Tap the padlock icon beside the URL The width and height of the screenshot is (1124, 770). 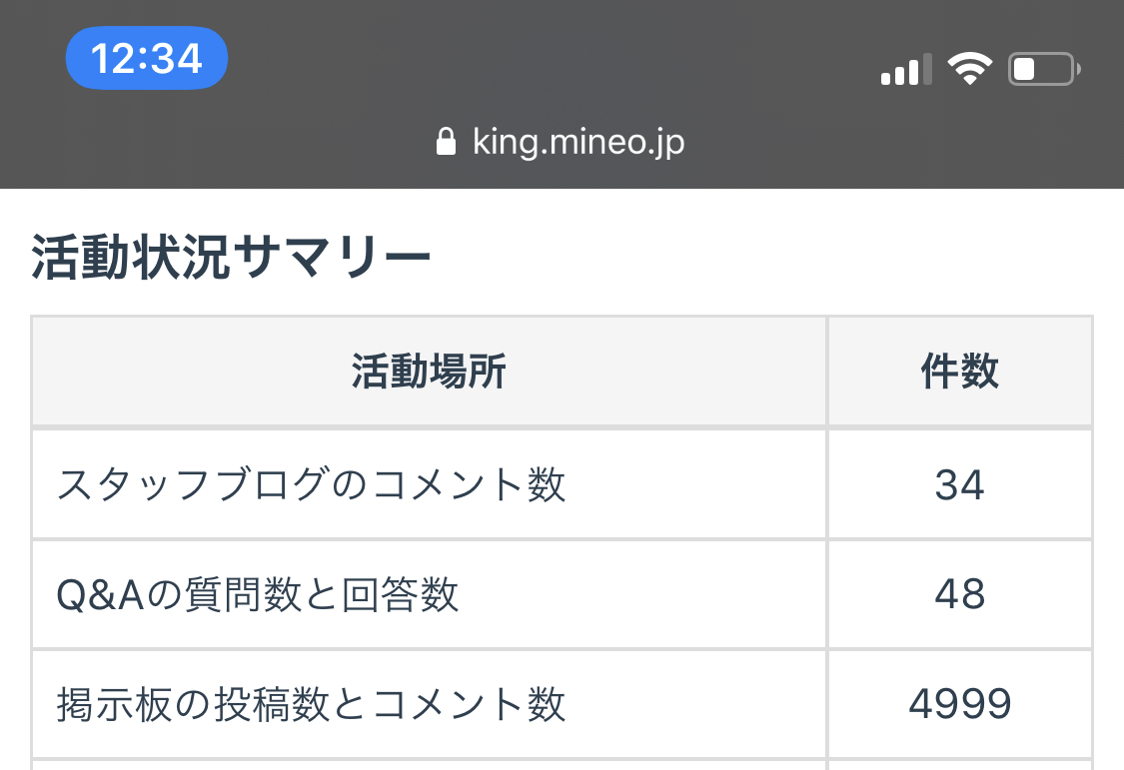click(x=447, y=142)
